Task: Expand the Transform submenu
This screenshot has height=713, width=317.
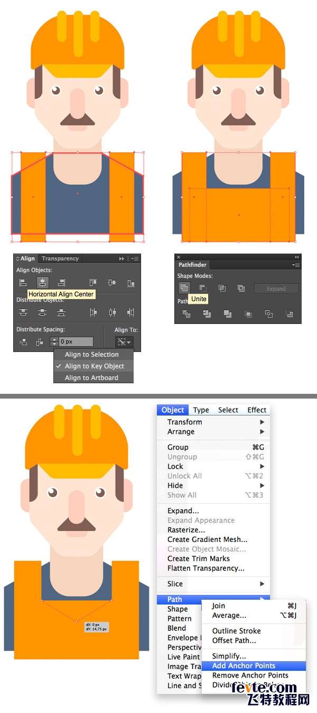Action: (213, 422)
